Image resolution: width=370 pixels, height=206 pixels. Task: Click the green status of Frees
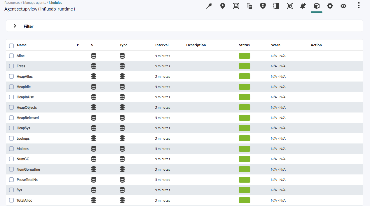coord(245,66)
